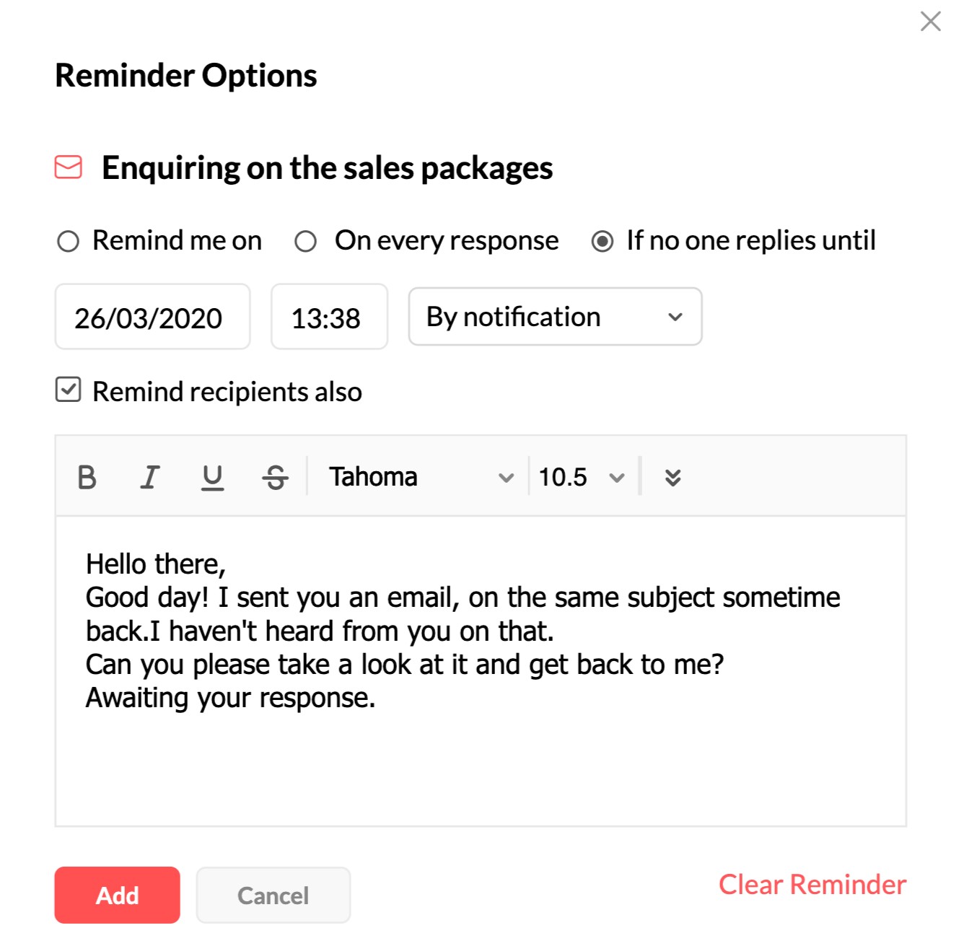Click the red email envelope icon
The height and width of the screenshot is (928, 964).
[x=68, y=167]
